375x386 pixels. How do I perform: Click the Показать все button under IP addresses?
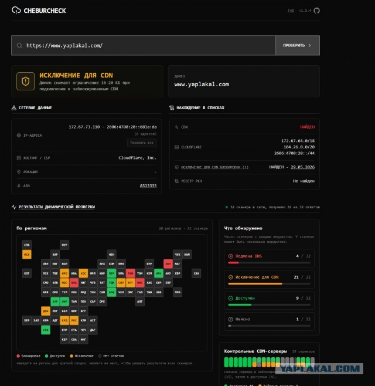pos(142,143)
